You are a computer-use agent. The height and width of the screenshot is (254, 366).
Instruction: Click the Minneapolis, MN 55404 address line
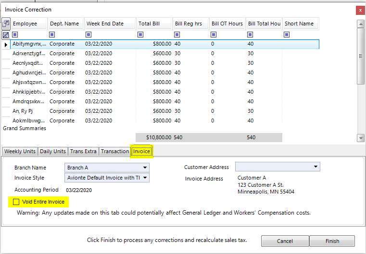tap(266, 192)
